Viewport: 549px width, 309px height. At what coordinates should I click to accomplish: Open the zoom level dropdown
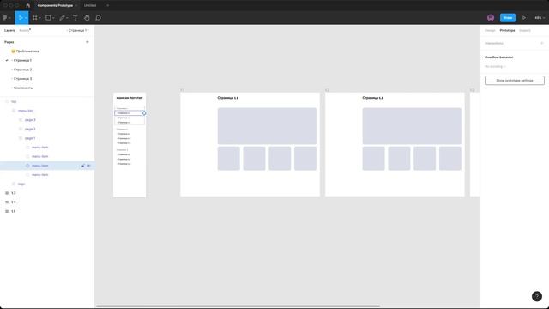pyautogui.click(x=540, y=18)
